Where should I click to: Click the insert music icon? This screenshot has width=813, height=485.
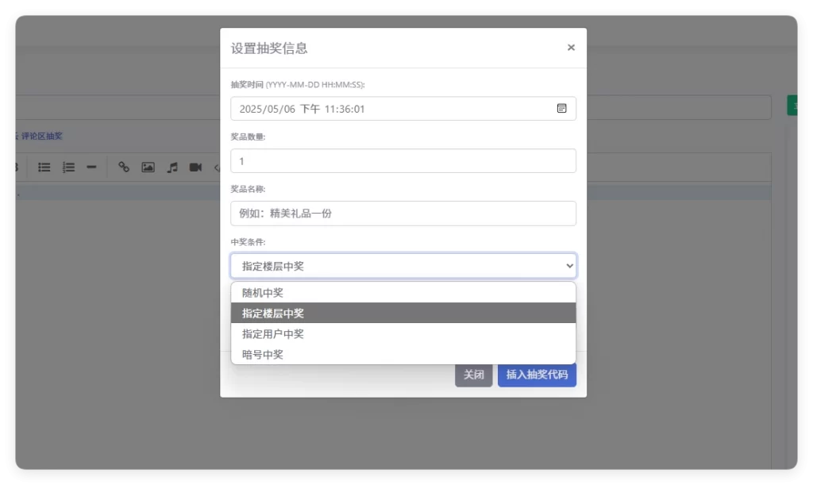point(171,167)
